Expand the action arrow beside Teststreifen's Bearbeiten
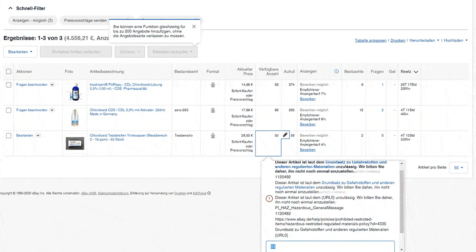 (x=38, y=135)
